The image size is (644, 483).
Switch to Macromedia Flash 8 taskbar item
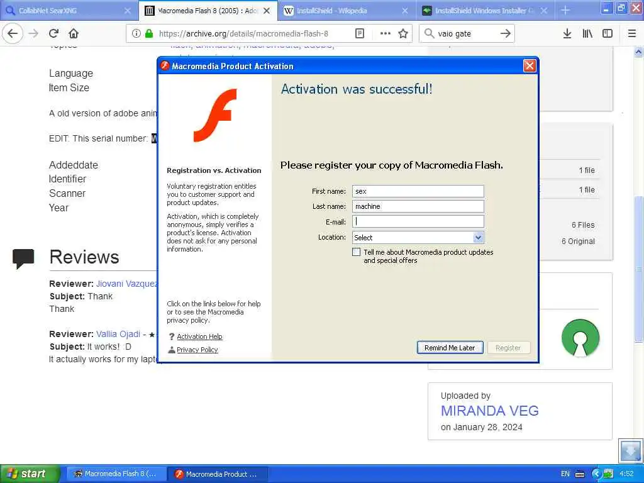(x=116, y=474)
